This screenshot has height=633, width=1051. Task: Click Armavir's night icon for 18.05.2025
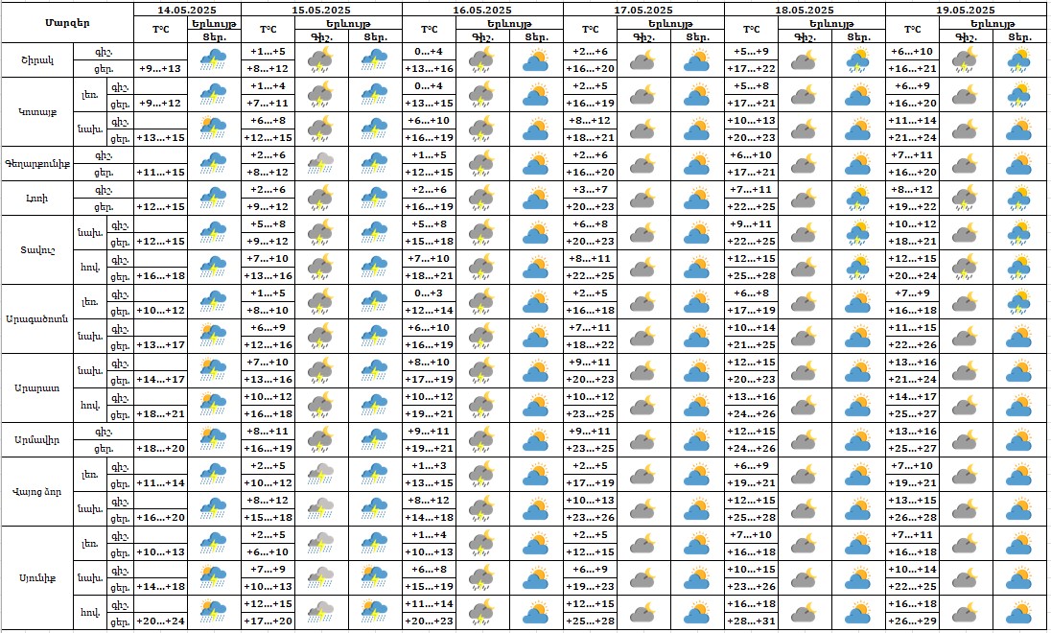point(806,439)
